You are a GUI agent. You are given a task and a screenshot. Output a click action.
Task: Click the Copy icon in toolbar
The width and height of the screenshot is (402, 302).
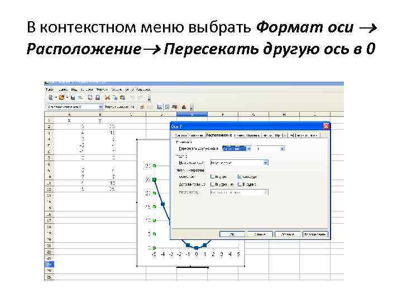point(115,97)
